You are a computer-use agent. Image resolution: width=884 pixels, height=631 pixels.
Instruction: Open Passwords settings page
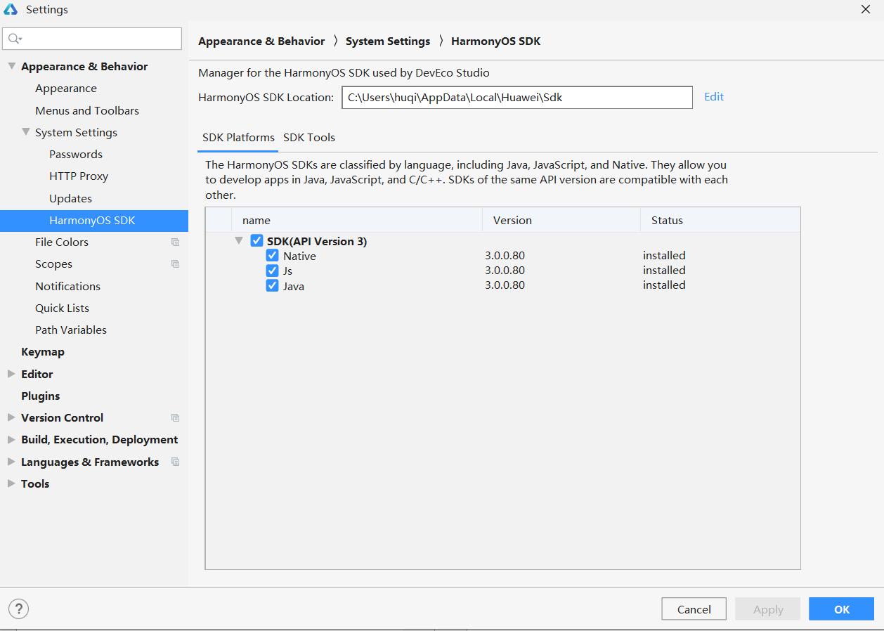tap(76, 155)
